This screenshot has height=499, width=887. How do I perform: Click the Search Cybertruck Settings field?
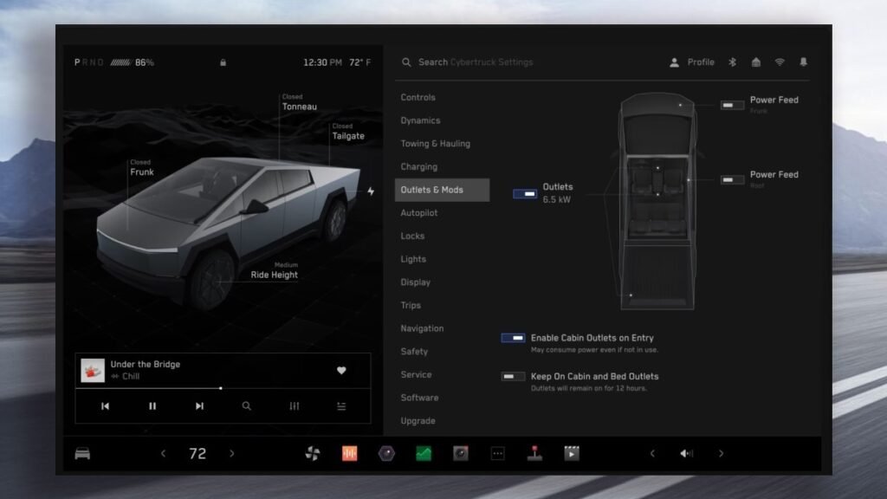476,62
